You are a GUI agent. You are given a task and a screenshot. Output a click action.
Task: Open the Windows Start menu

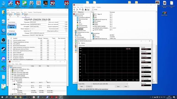click(x=2, y=97)
